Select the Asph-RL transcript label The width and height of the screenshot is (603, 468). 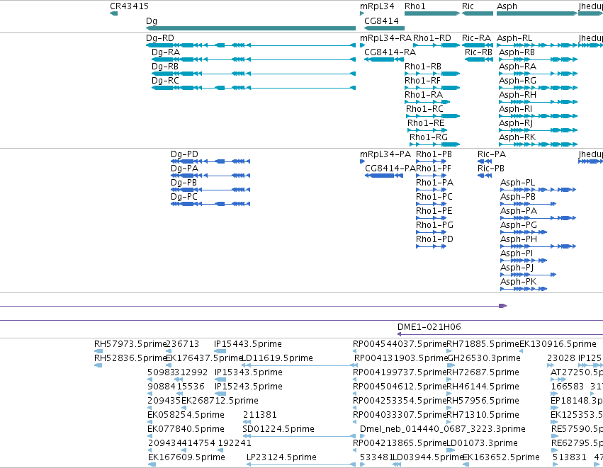click(x=514, y=38)
